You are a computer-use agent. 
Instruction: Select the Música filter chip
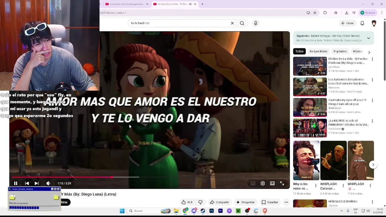(358, 51)
